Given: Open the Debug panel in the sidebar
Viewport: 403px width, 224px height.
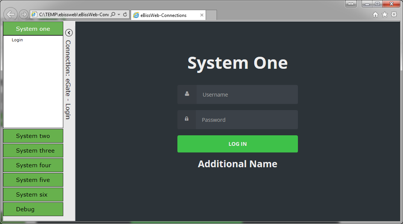Looking at the screenshot, I should (x=33, y=209).
